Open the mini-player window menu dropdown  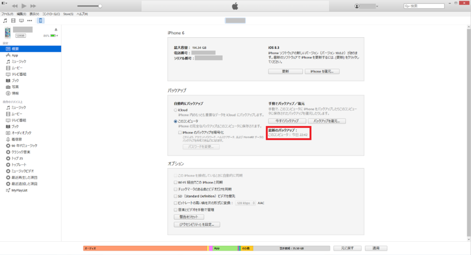(x=4, y=3)
